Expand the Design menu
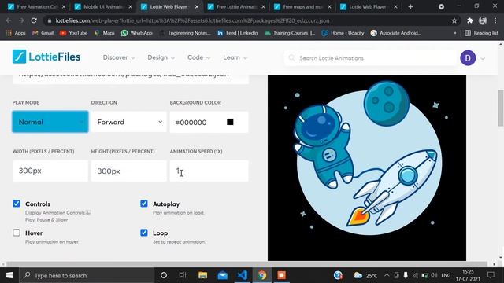The width and height of the screenshot is (504, 283). (161, 57)
